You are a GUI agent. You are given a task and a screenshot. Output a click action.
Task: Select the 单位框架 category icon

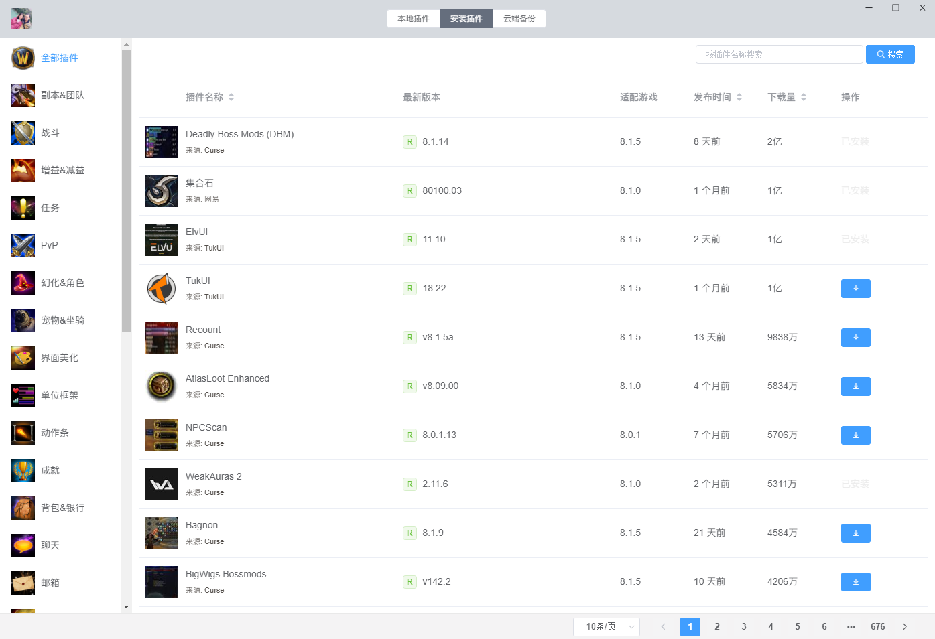pos(23,396)
